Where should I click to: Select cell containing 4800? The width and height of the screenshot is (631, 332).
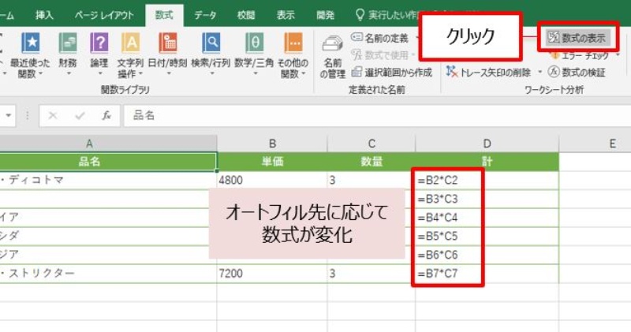(272, 180)
